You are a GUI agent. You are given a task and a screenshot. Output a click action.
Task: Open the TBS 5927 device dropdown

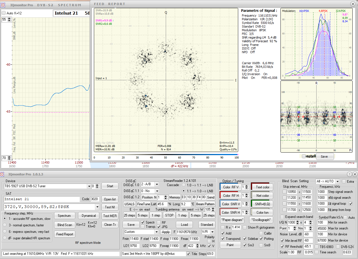click(89, 186)
